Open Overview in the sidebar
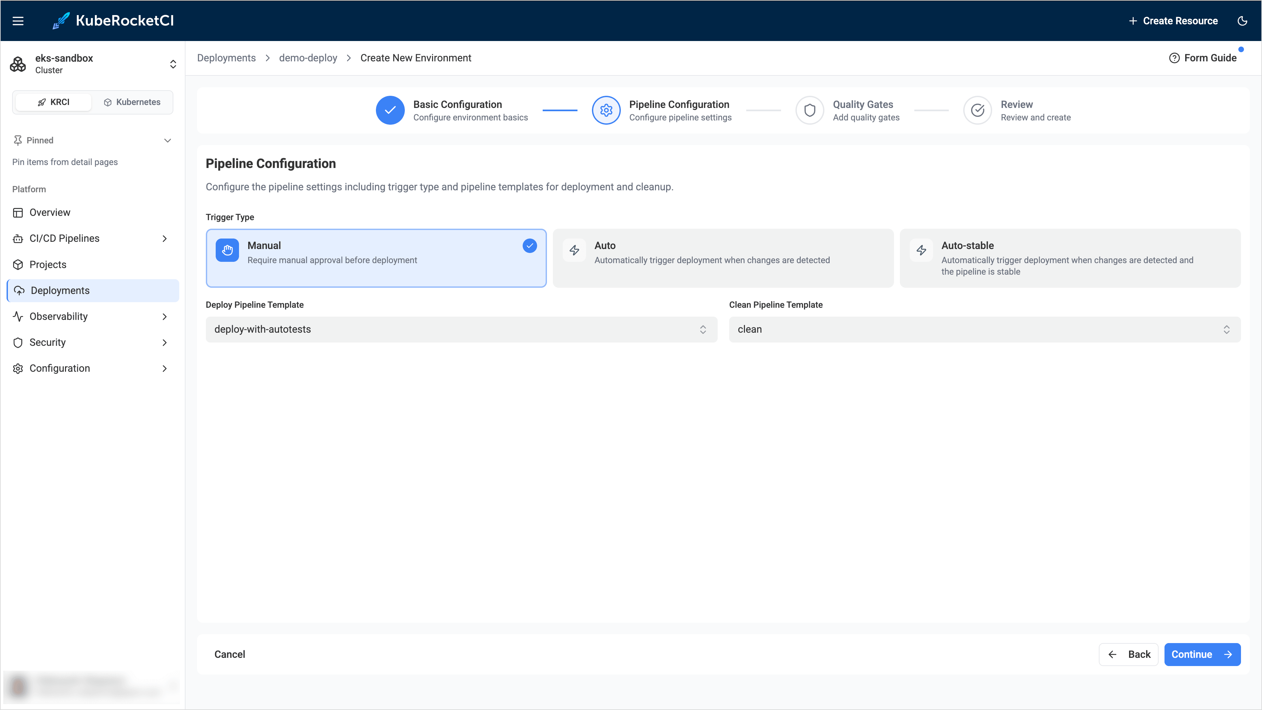This screenshot has width=1262, height=710. (93, 213)
